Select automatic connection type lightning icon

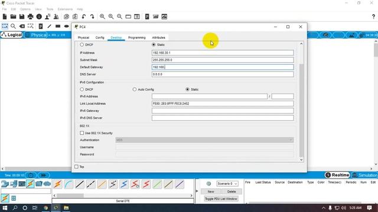coord(57,184)
